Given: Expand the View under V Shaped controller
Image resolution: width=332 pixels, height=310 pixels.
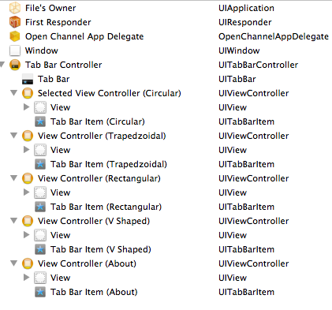Looking at the screenshot, I should (x=26, y=235).
